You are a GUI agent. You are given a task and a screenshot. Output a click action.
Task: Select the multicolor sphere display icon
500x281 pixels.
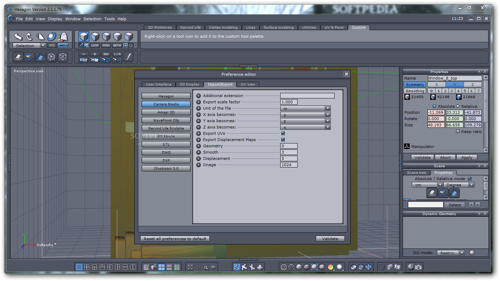point(330,267)
